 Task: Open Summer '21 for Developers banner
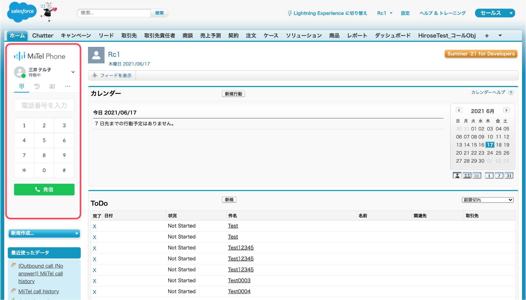[x=481, y=54]
